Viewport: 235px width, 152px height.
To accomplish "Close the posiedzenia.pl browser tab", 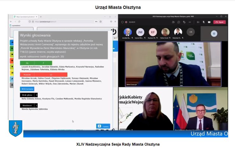I will 37,17.
